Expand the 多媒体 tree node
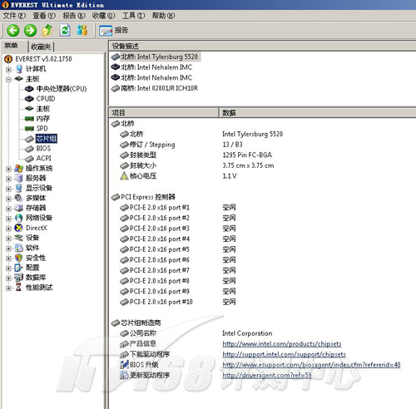This screenshot has height=409, width=416. pyautogui.click(x=8, y=199)
